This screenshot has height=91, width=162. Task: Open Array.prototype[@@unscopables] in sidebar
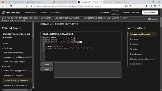[18, 57]
